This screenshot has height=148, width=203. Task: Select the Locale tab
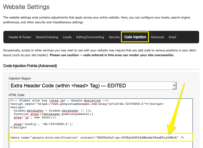[x=67, y=37]
